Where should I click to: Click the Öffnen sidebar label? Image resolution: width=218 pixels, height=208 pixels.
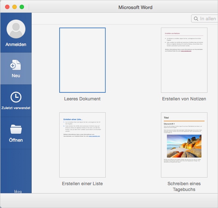click(x=16, y=140)
